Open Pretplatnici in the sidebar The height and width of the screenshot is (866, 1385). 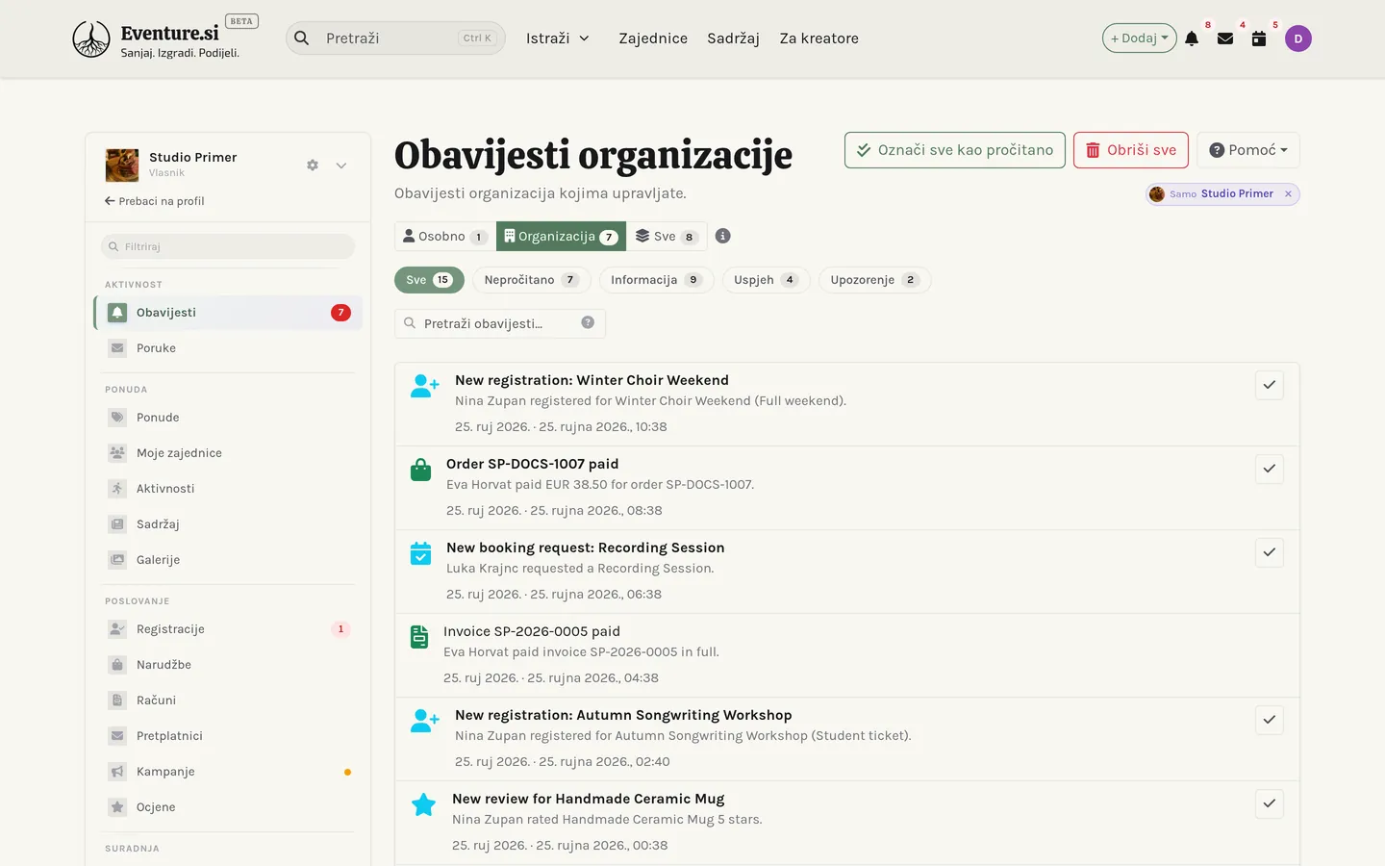point(228,736)
